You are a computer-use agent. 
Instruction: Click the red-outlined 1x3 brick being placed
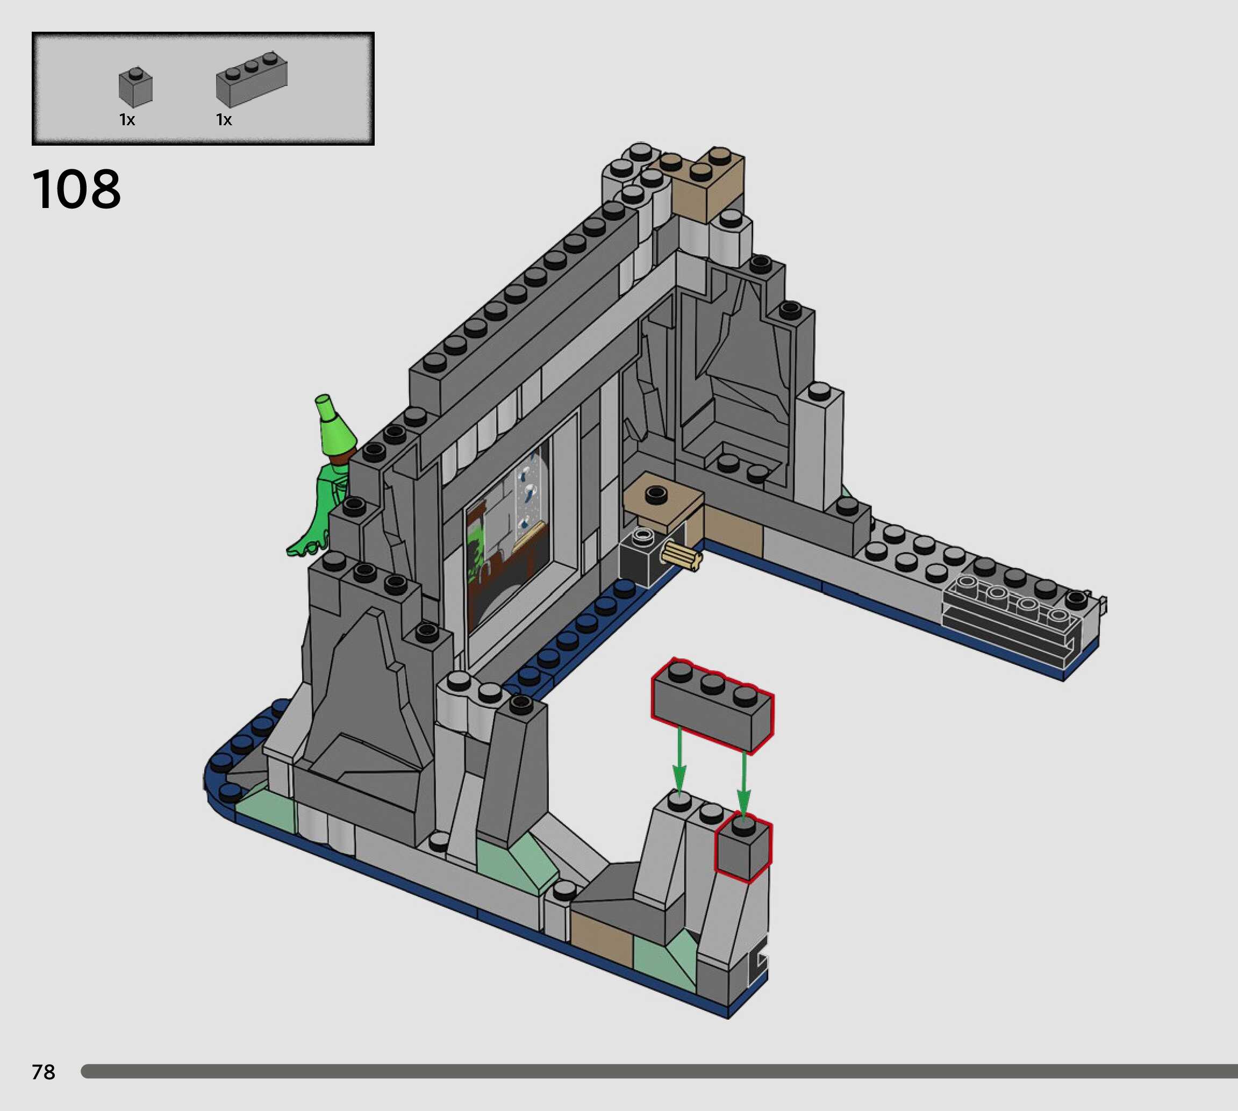[712, 706]
